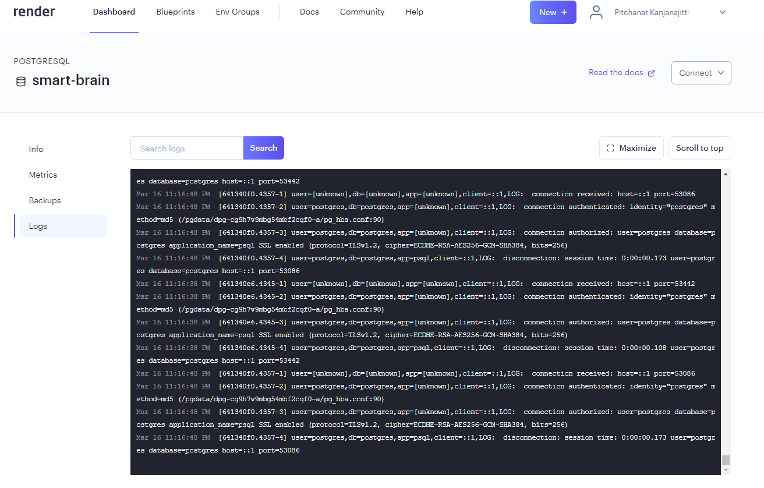Screen dimensions: 764x488
Task: Expand the Connect dropdown
Action: tap(701, 73)
